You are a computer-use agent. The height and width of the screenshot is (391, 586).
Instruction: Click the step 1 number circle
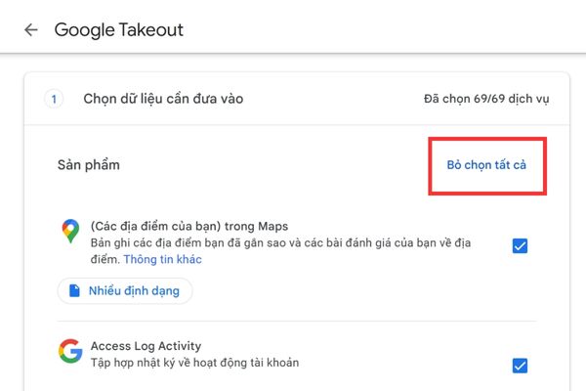pos(55,99)
